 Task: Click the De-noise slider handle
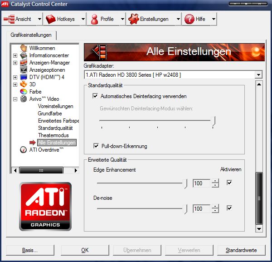click(x=185, y=208)
